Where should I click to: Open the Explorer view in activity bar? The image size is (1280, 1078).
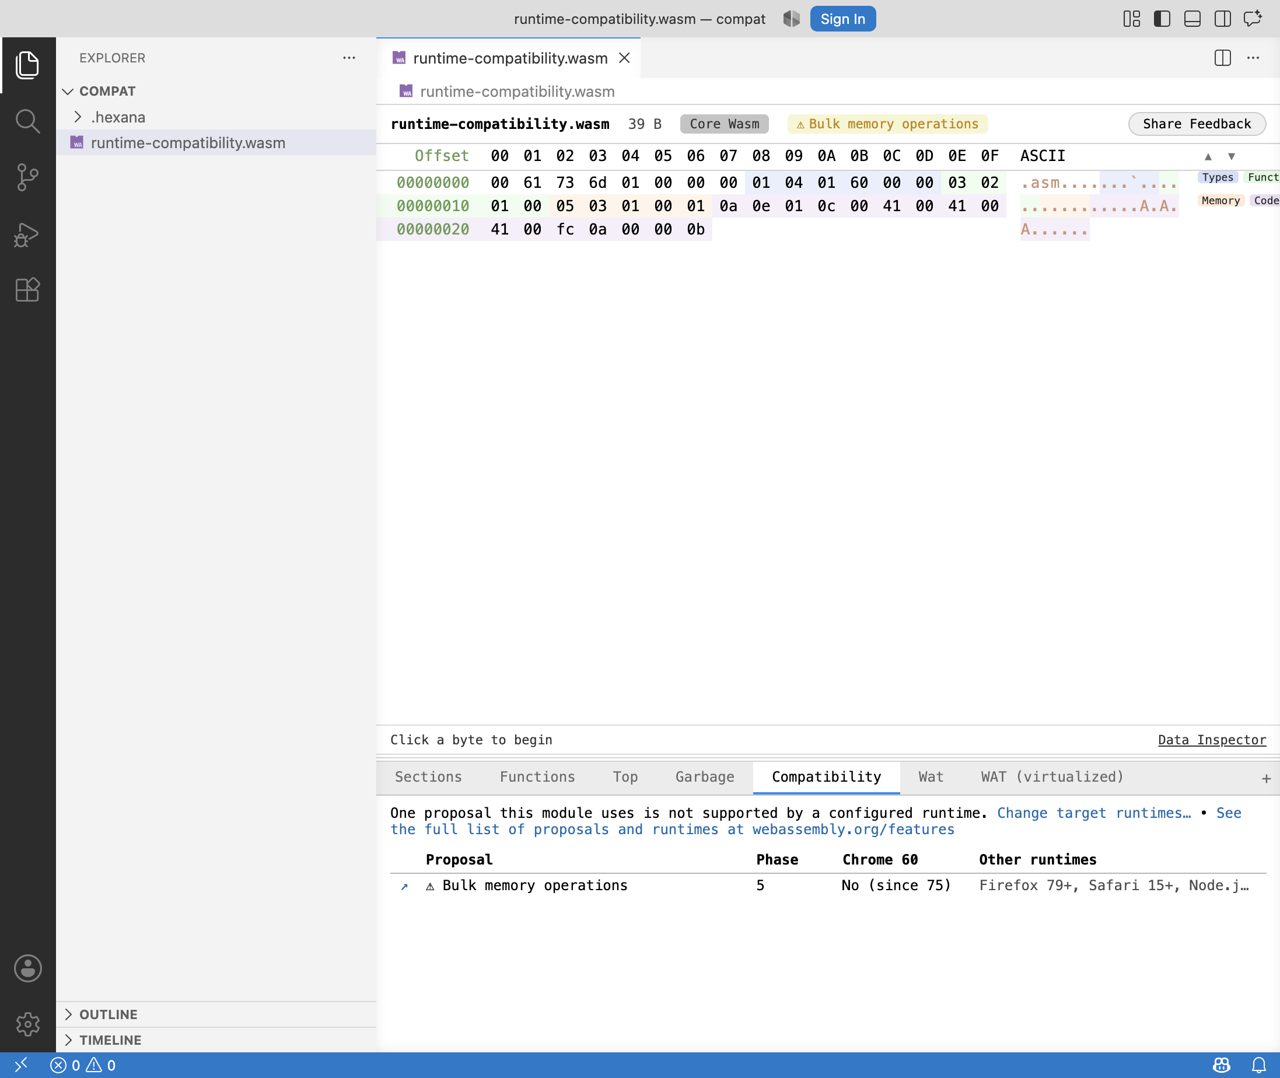tap(27, 65)
